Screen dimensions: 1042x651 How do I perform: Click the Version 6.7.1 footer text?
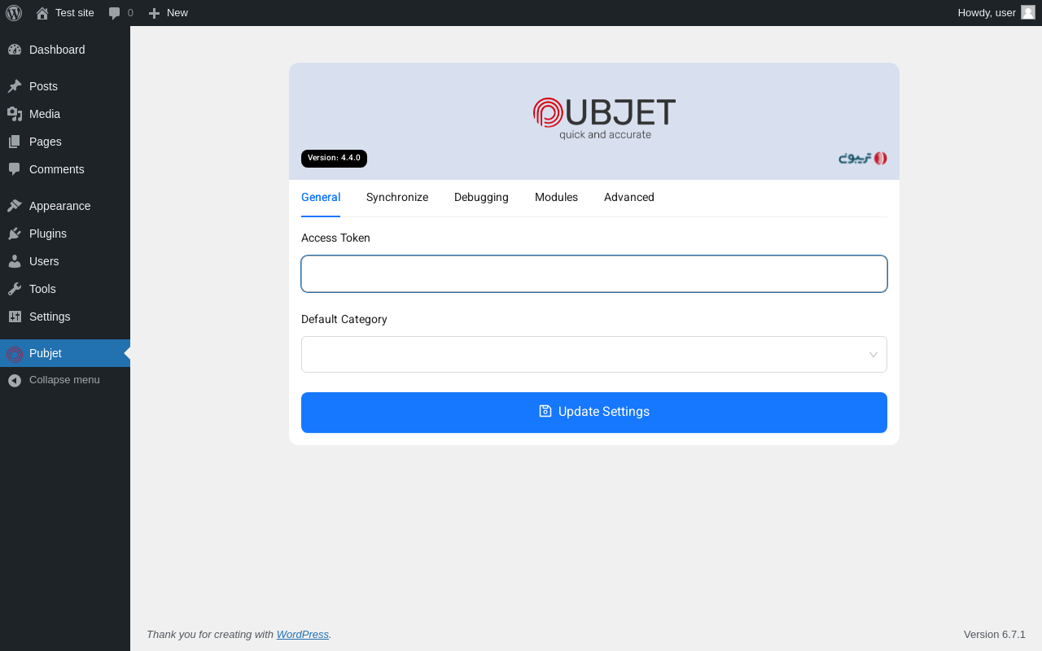[995, 635]
